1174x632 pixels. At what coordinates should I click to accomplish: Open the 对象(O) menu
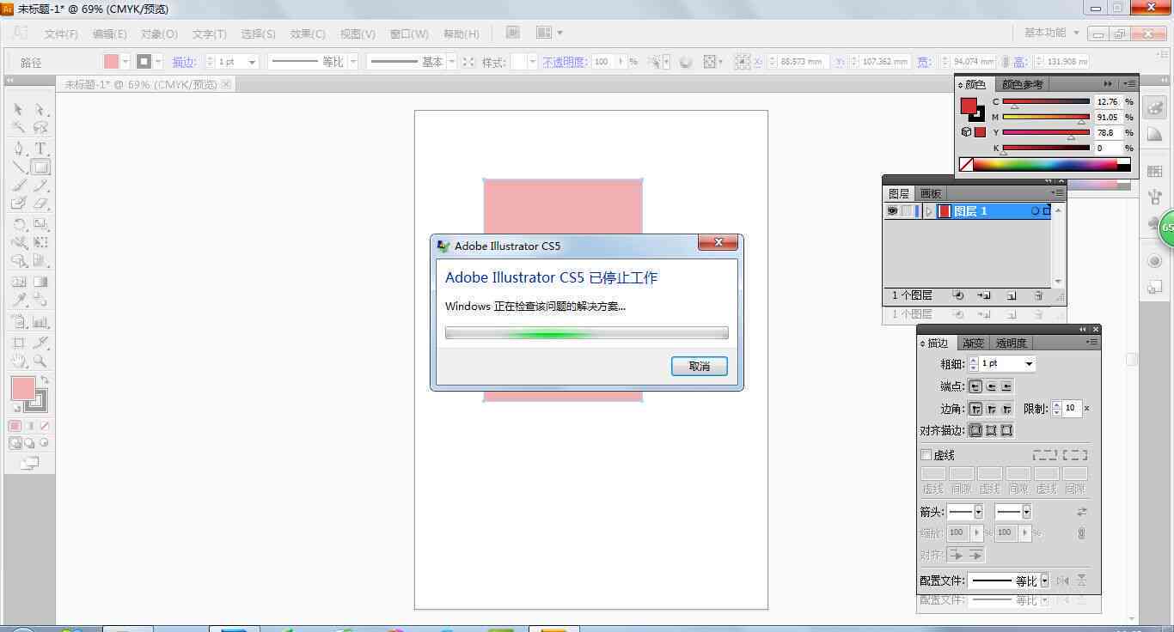[159, 34]
